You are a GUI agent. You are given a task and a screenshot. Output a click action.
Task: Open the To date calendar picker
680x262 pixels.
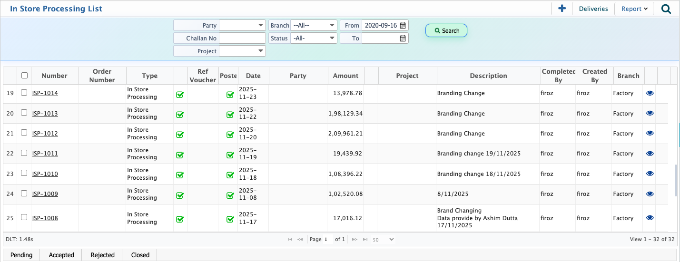point(403,39)
